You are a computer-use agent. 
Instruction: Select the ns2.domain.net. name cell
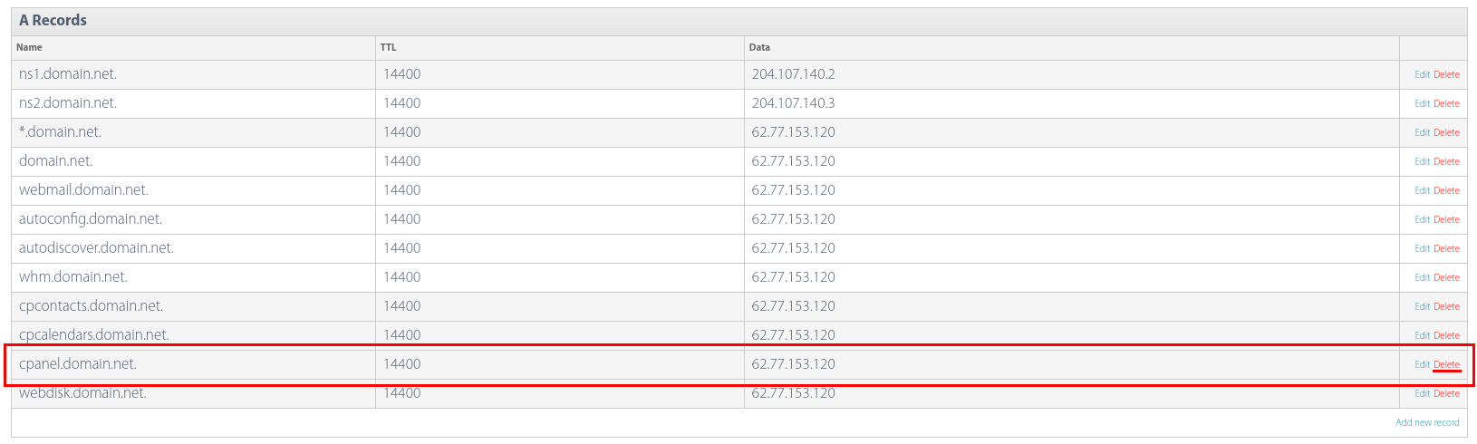coord(194,103)
